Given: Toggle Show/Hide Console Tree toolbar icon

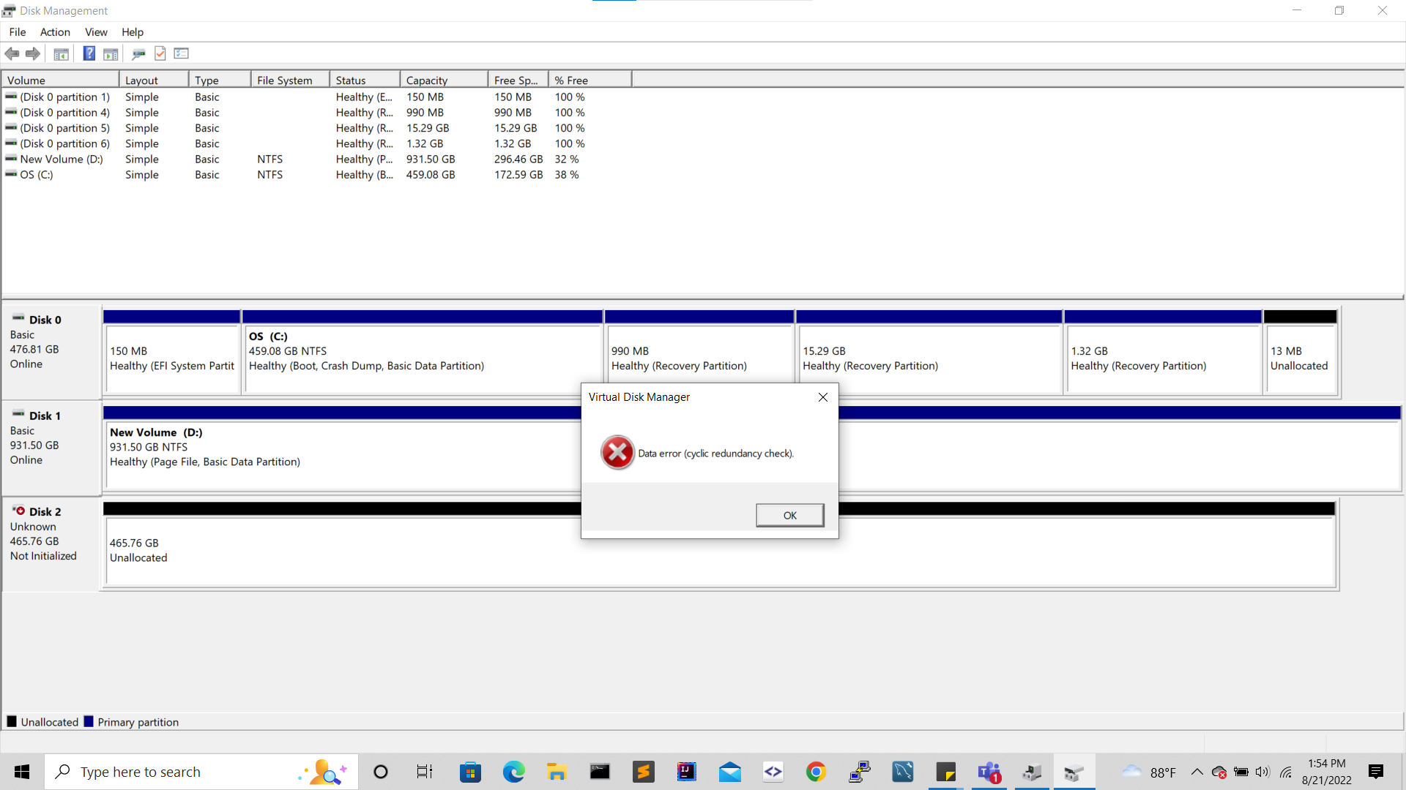Looking at the screenshot, I should pos(62,53).
